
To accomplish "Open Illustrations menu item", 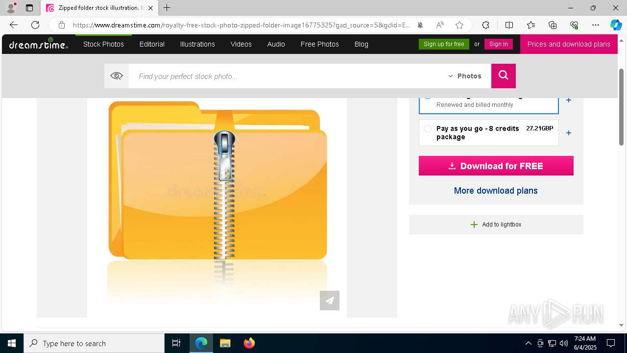I will (197, 44).
